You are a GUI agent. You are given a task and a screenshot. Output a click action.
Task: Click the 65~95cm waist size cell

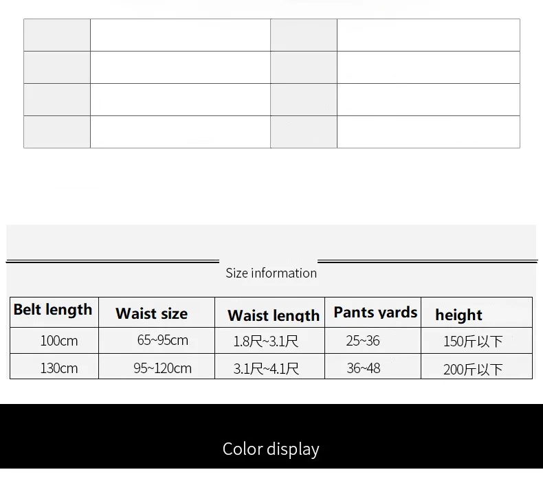pyautogui.click(x=157, y=340)
